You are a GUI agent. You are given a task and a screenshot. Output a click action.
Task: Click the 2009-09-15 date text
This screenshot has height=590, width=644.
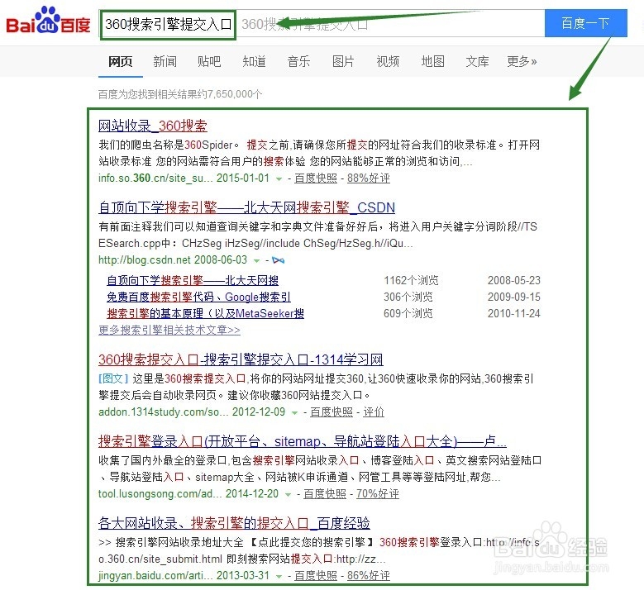(x=514, y=297)
